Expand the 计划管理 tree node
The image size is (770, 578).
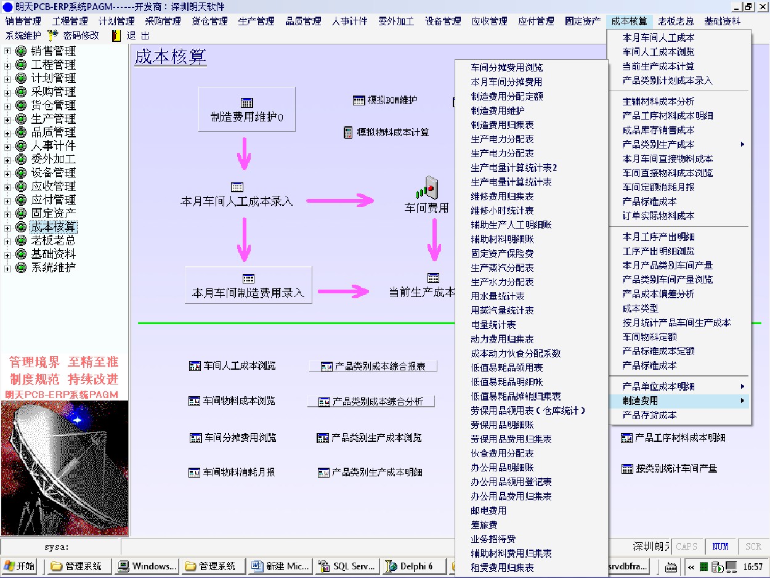(8, 78)
